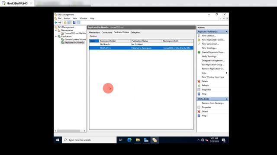
Task: Click the red X Delete icon under Replicate File.NhanSu
Action: tap(199, 81)
